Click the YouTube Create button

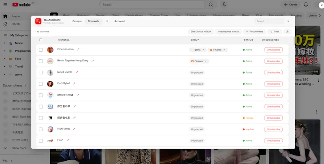[290, 4]
